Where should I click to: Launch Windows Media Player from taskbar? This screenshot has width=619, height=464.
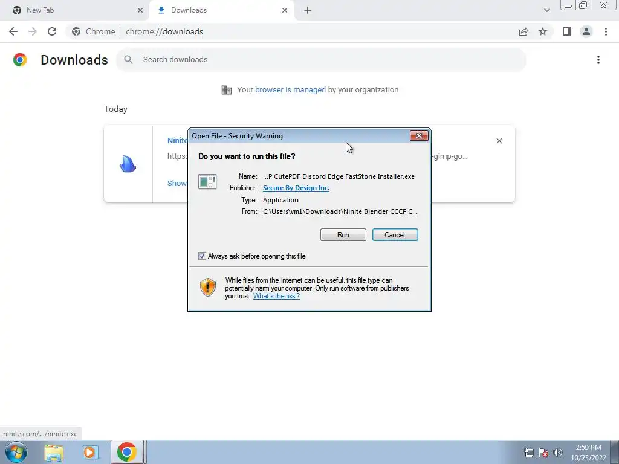click(x=91, y=452)
